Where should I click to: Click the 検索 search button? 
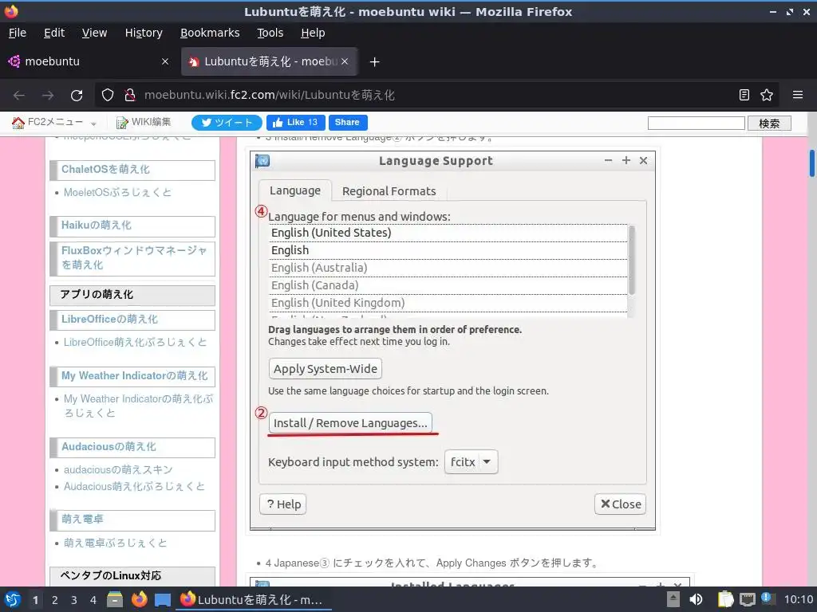click(769, 124)
